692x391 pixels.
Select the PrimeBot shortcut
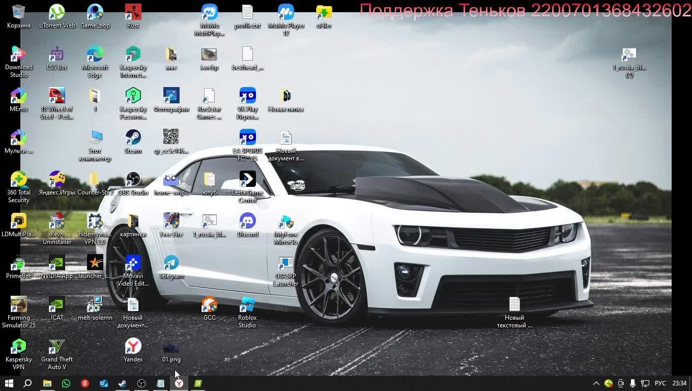pos(19,267)
